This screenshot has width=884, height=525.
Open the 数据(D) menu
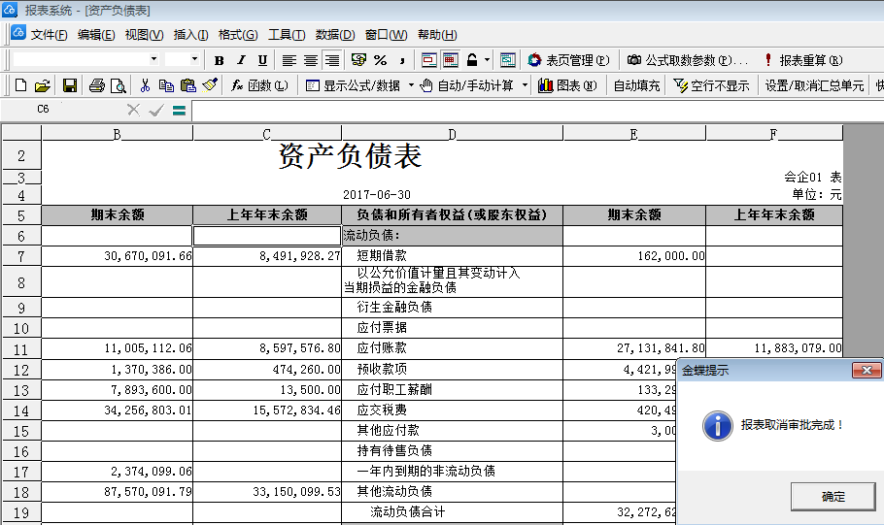click(335, 35)
